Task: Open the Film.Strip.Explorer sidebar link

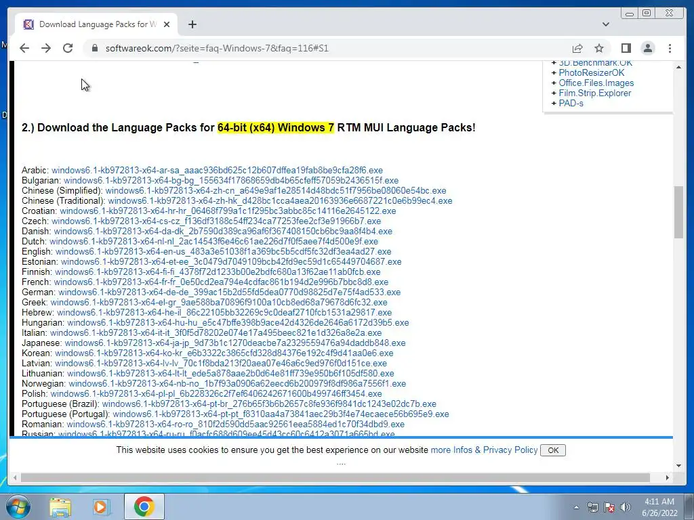Action: coord(595,93)
